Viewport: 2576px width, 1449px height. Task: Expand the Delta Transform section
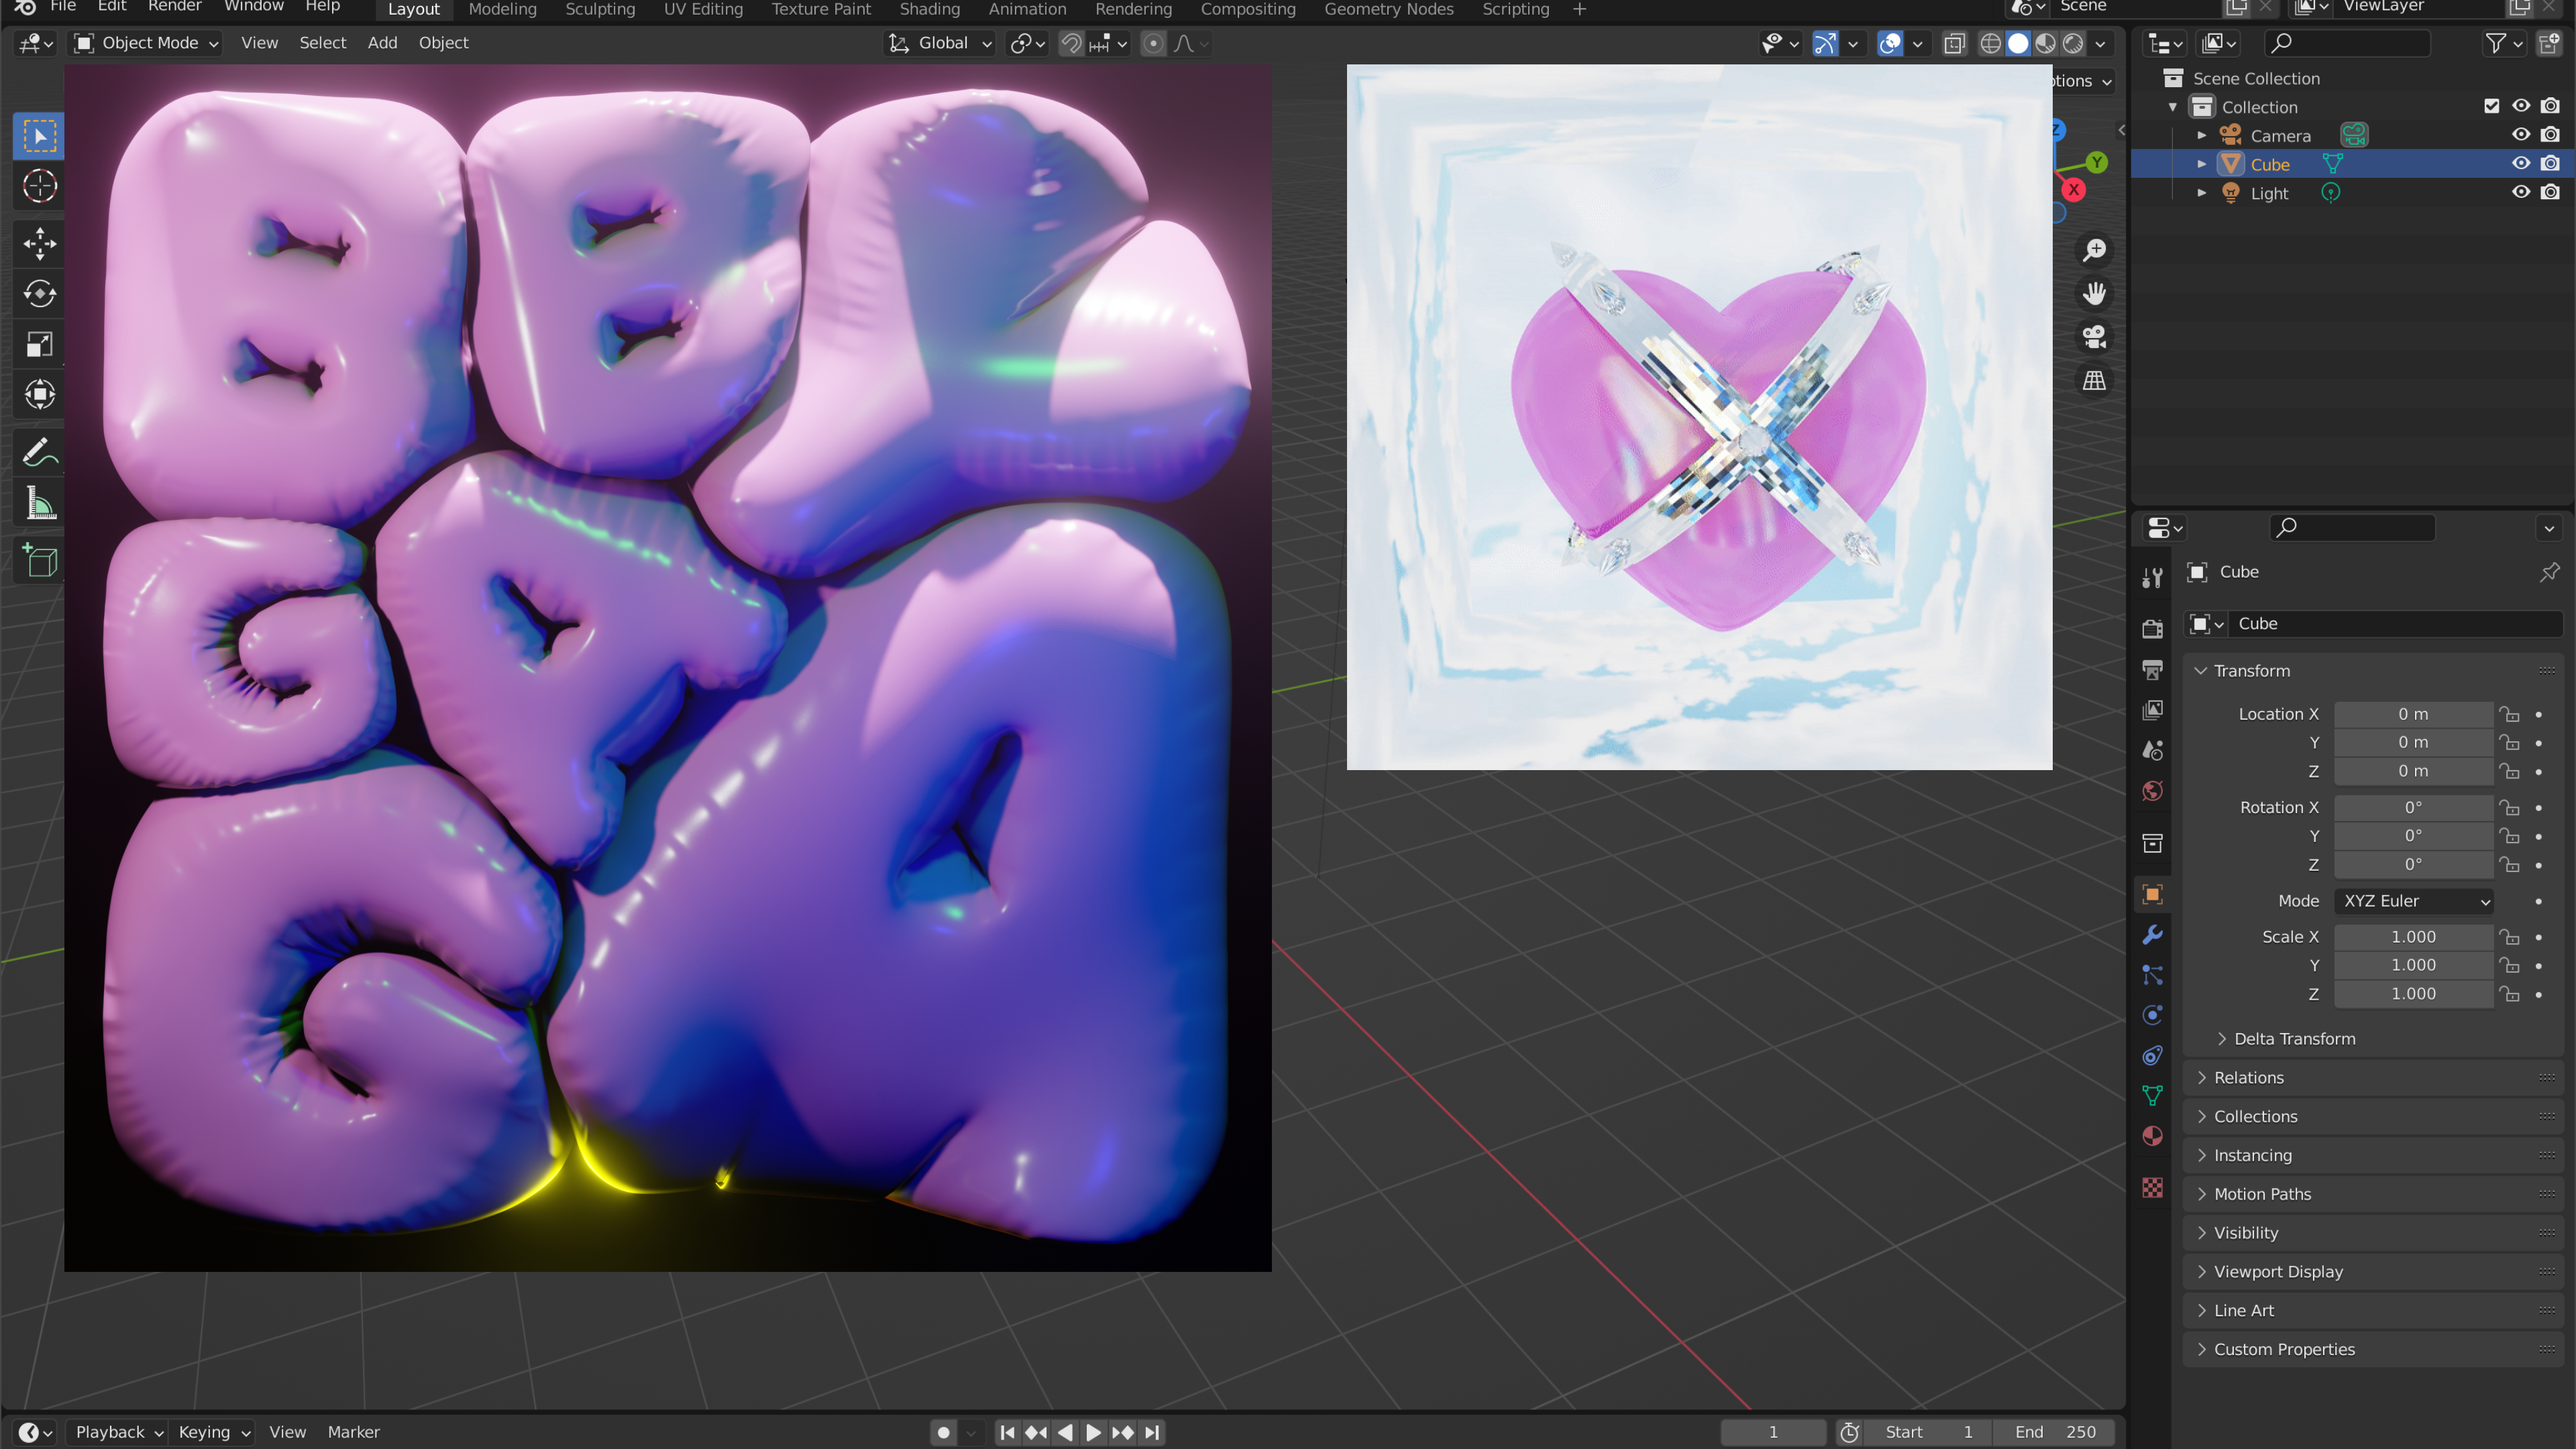click(x=2294, y=1038)
